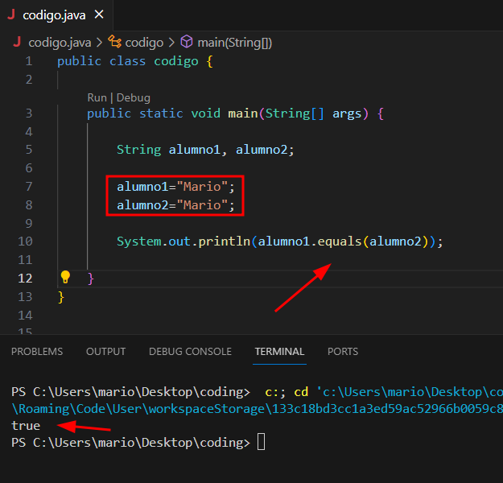Click the closing brace on line 12
The width and height of the screenshot is (503, 483).
click(90, 279)
